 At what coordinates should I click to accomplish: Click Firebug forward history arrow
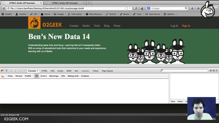(x=15, y=71)
